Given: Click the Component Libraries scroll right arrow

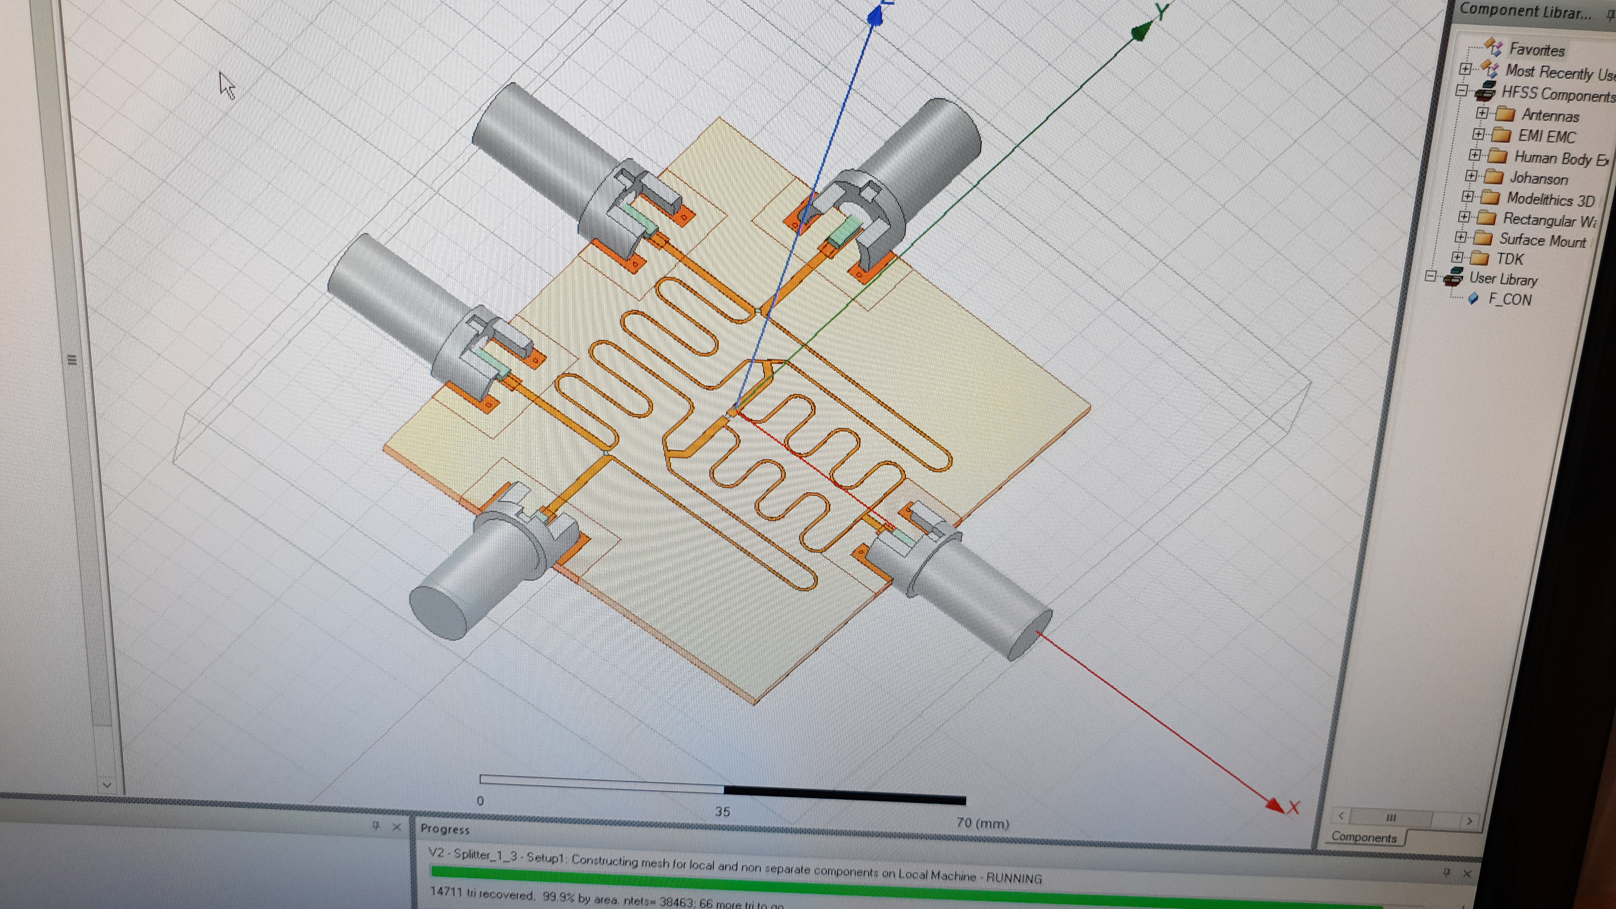Looking at the screenshot, I should pos(1469,820).
